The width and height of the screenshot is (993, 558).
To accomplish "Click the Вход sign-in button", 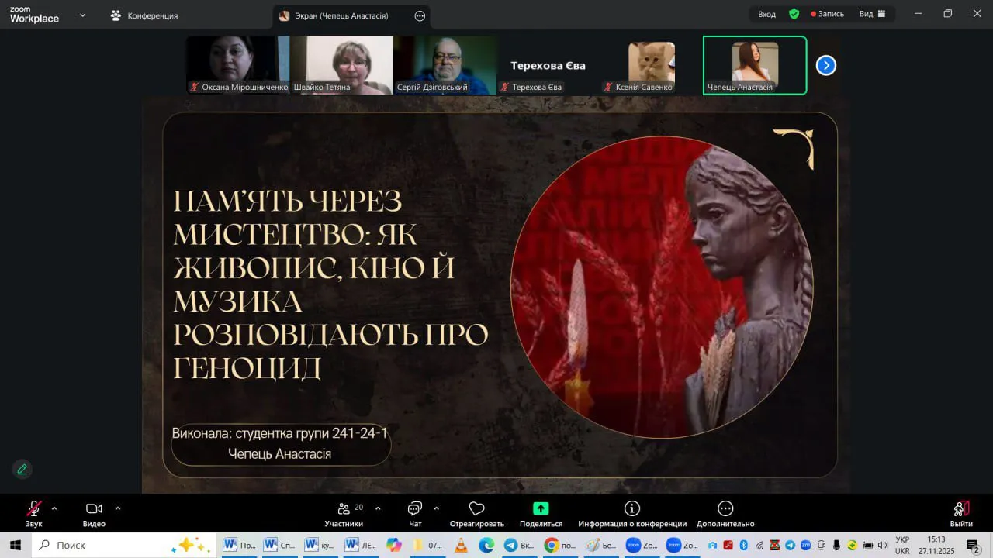I will coord(766,14).
